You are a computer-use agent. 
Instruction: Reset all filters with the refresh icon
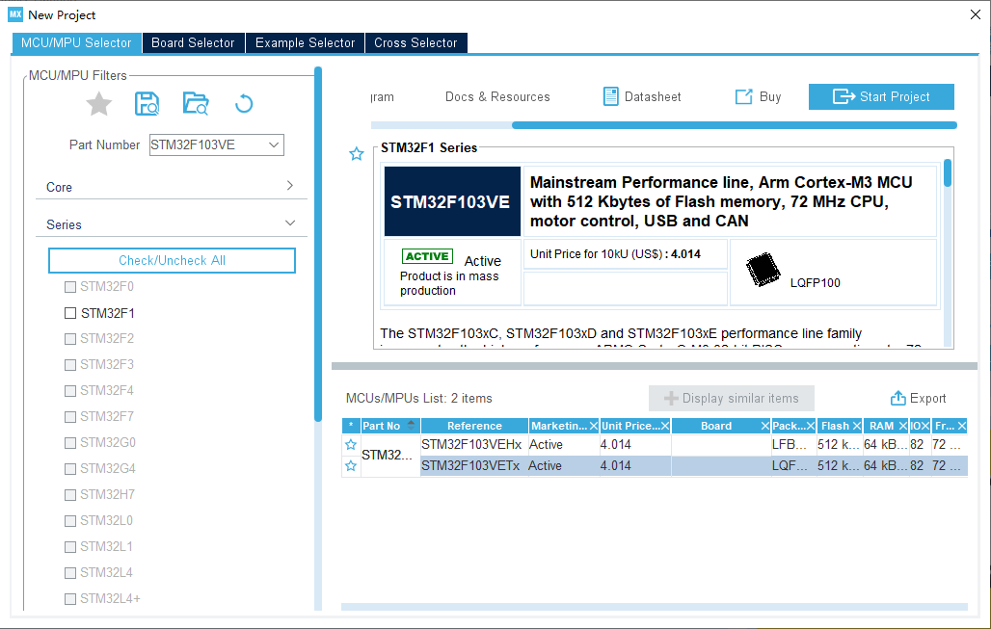(x=244, y=104)
